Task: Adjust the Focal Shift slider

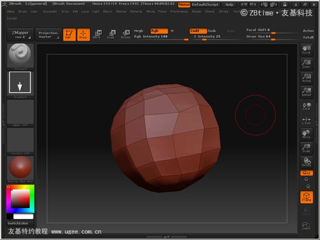Action: (273, 30)
